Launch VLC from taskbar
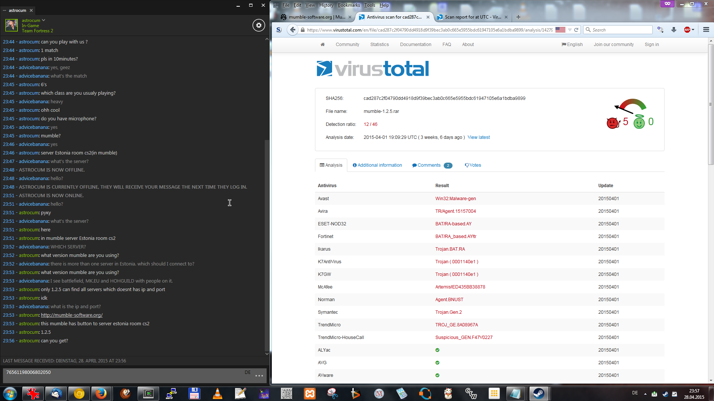 click(217, 394)
